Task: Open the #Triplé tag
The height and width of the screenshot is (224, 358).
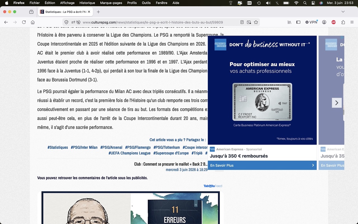Action: 197,153
